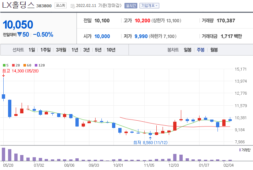Screen dimensions: 253x170
Task: Click the 코스피 market badge
Action: coord(60,5)
